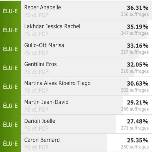Select Darioli Joëlle in the list
The height and width of the screenshot is (152, 152).
(40, 121)
